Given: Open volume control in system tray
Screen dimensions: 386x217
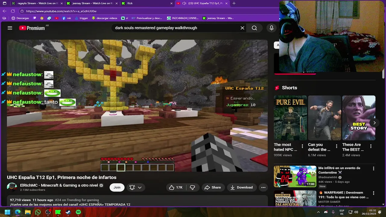Looking at the screenshot, I should 356,212.
